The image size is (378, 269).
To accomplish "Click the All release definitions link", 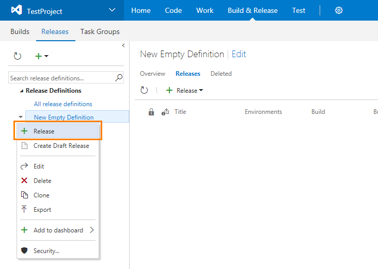I will (63, 104).
